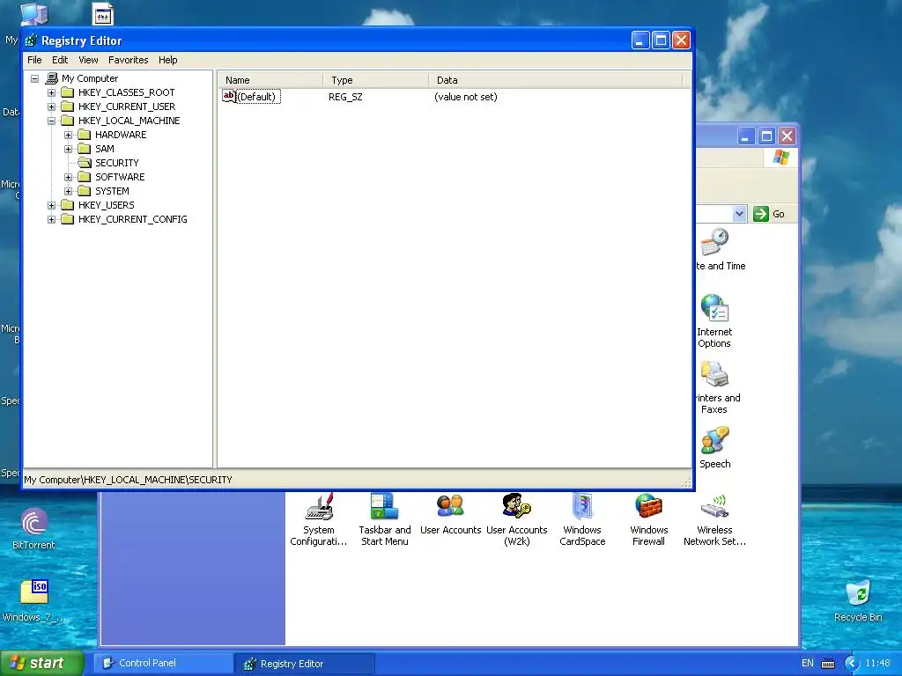Image resolution: width=902 pixels, height=676 pixels.
Task: Select the SYSTEM folder icon
Action: point(85,191)
